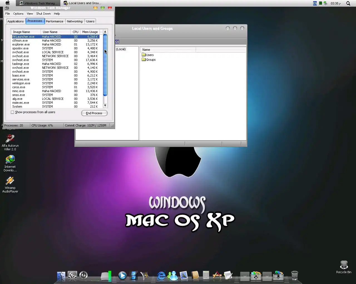Sort processes by Mem Usage column
The width and height of the screenshot is (356, 284).
pyautogui.click(x=90, y=32)
